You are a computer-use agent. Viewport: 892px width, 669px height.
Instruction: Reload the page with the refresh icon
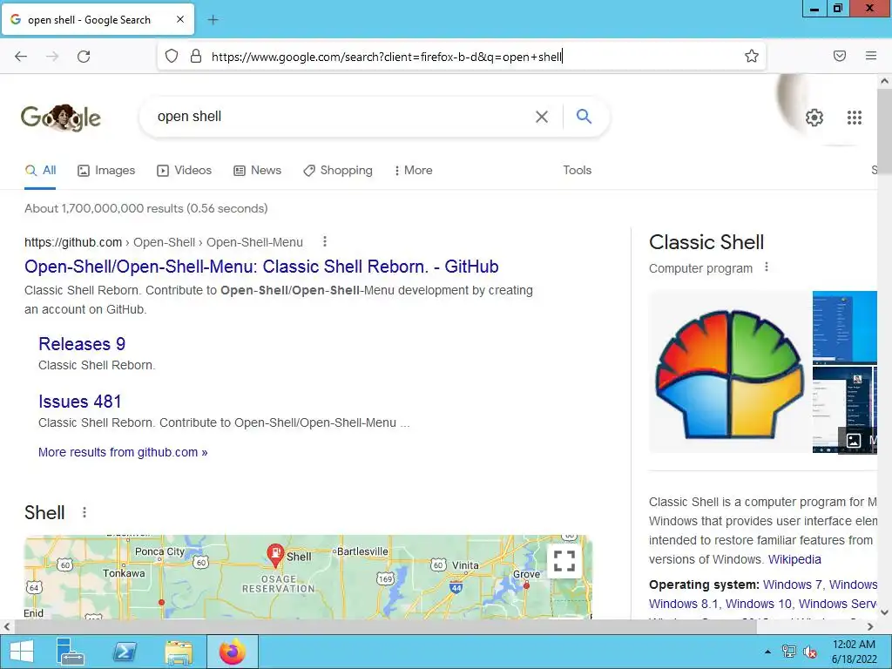84,57
